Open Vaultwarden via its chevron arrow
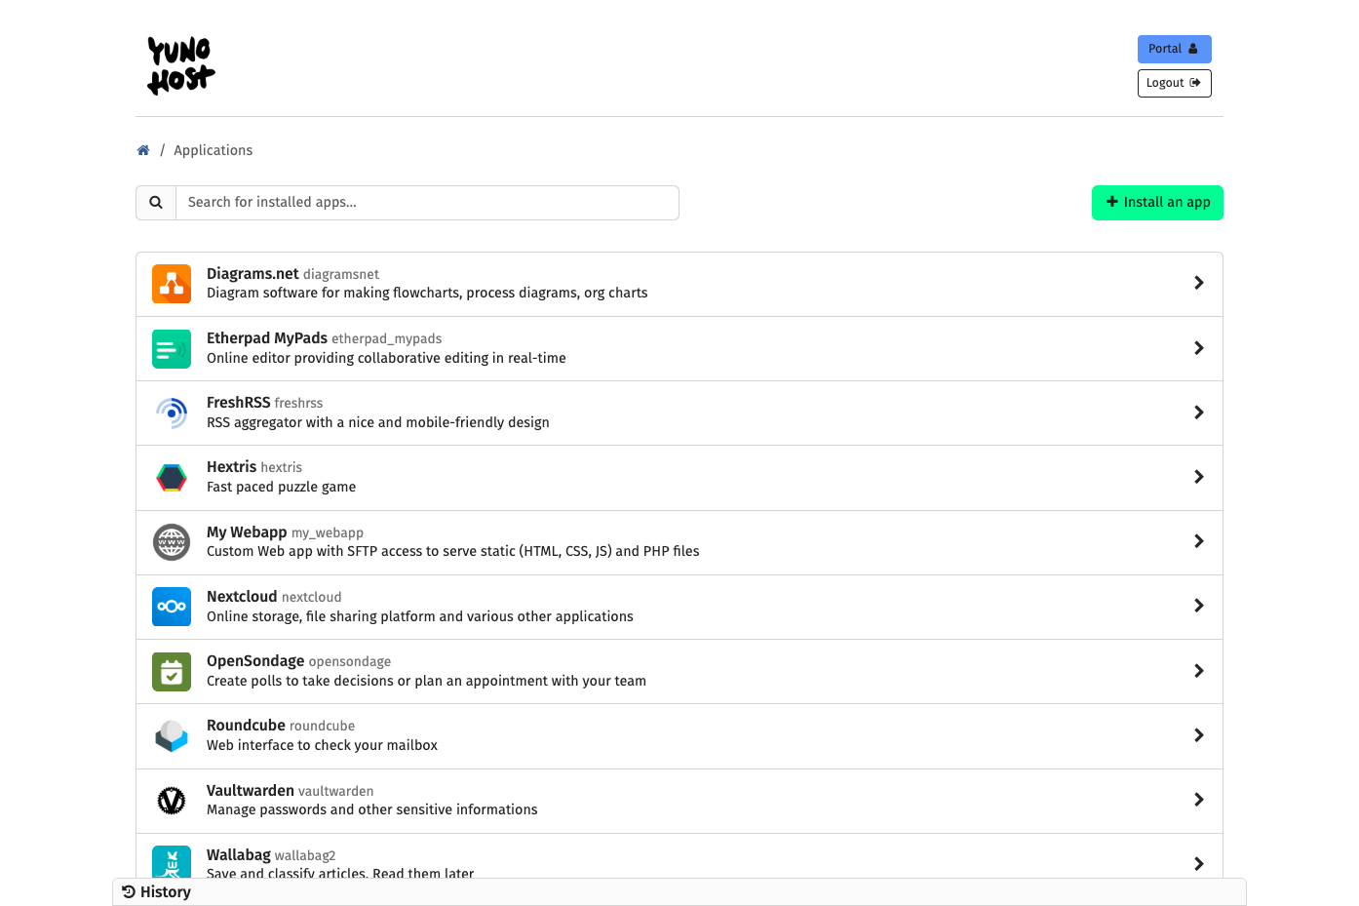Screen dimensions: 1359x906 point(1199,800)
